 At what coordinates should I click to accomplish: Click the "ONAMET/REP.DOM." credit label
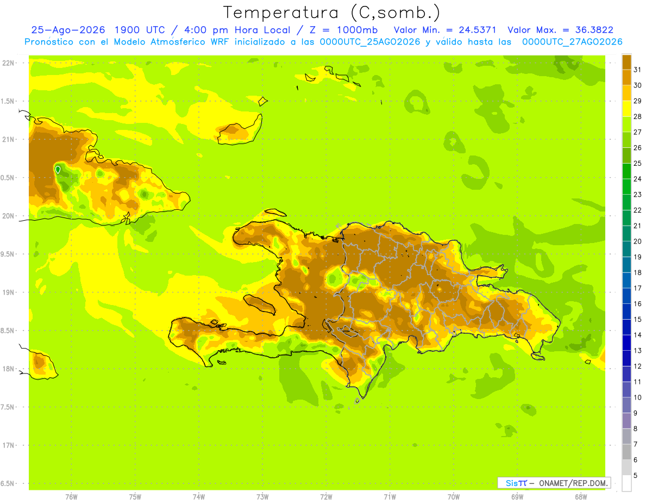[574, 483]
